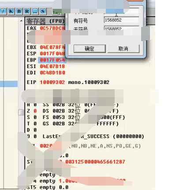The image size is (172, 190).
Task: Toggle the T flag value
Action: click(x=35, y=124)
